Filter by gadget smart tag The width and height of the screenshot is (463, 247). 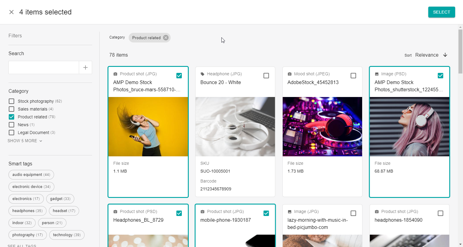pyautogui.click(x=60, y=199)
